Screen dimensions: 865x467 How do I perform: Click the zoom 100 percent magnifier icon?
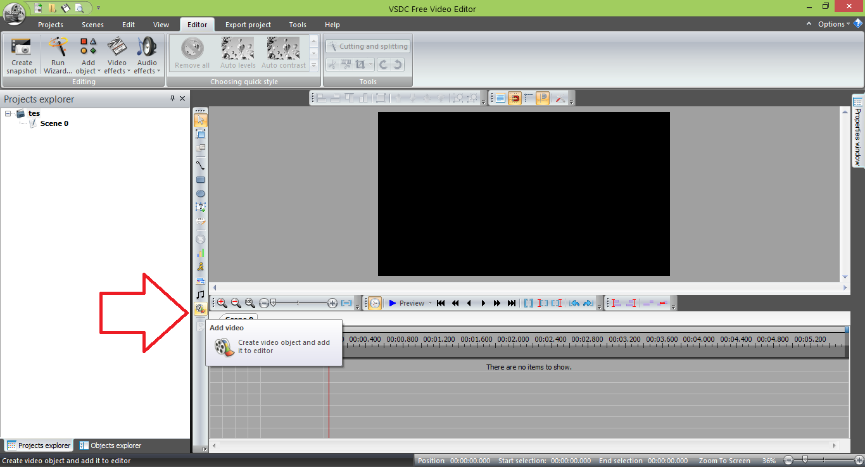(250, 303)
